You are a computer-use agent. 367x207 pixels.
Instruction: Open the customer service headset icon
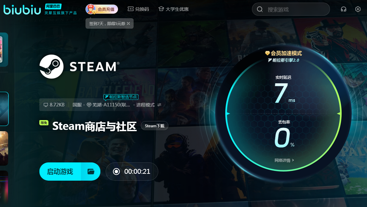point(343,9)
